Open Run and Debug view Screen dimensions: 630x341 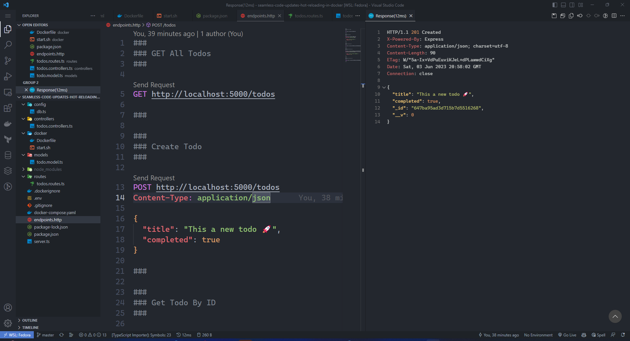click(x=8, y=76)
